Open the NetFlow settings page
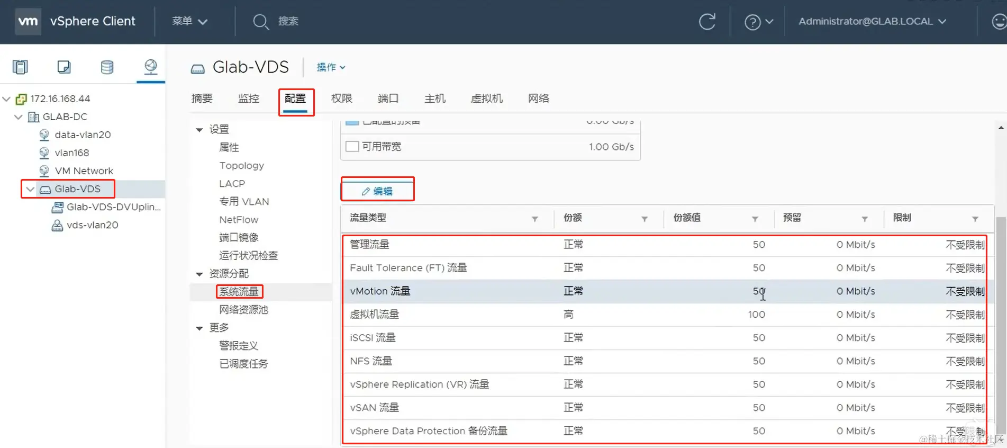The height and width of the screenshot is (448, 1007). 239,220
